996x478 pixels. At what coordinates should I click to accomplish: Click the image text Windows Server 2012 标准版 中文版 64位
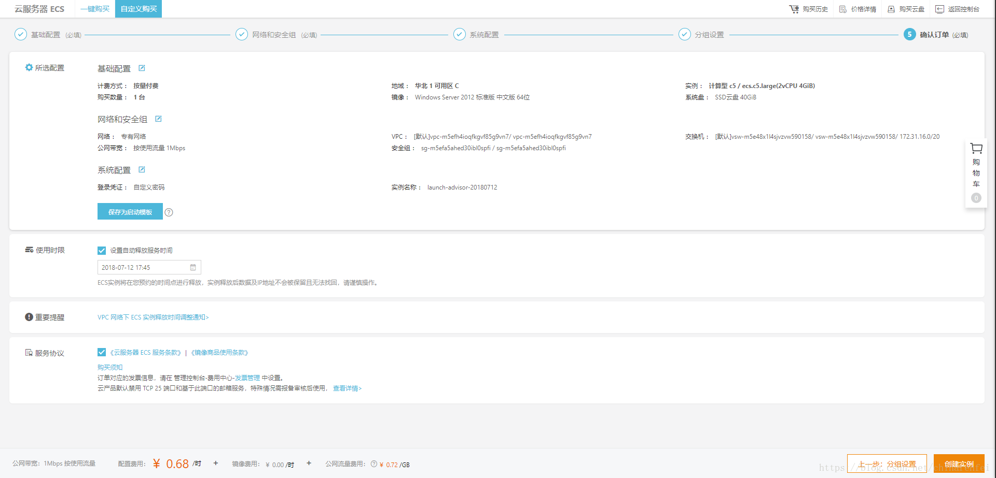tap(472, 97)
